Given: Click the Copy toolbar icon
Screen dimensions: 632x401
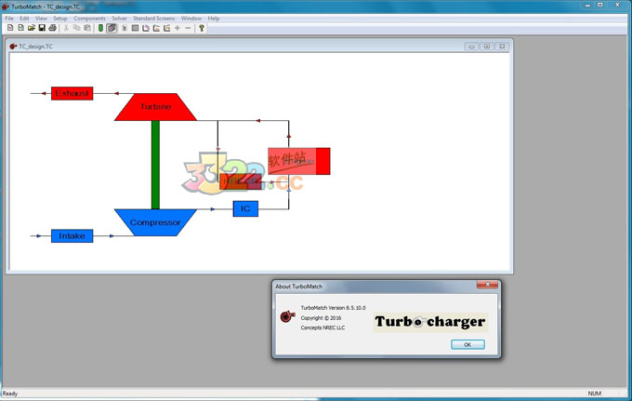Looking at the screenshot, I should pyautogui.click(x=76, y=28).
